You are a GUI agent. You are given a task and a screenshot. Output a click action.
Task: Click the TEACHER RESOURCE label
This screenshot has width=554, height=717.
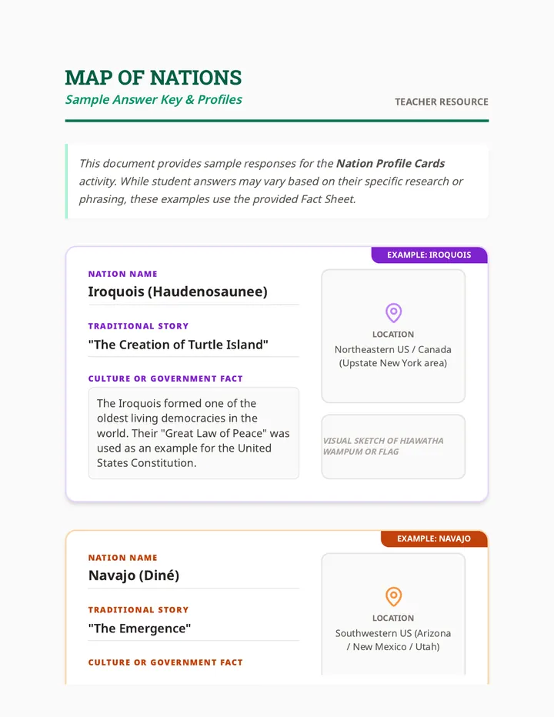click(x=442, y=102)
